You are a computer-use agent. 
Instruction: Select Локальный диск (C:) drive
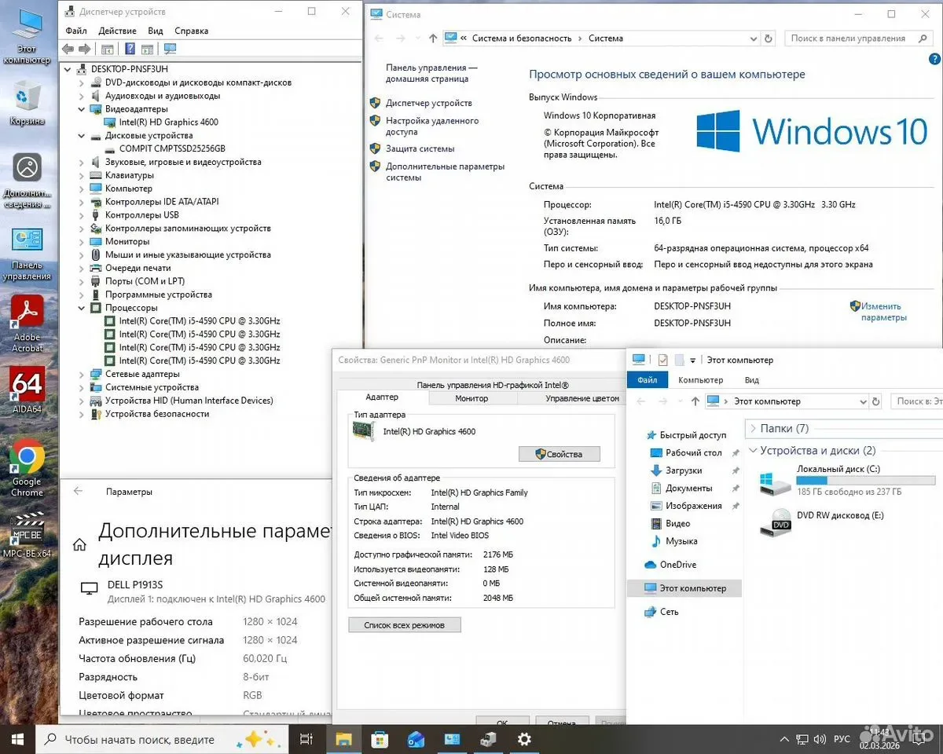click(x=847, y=480)
